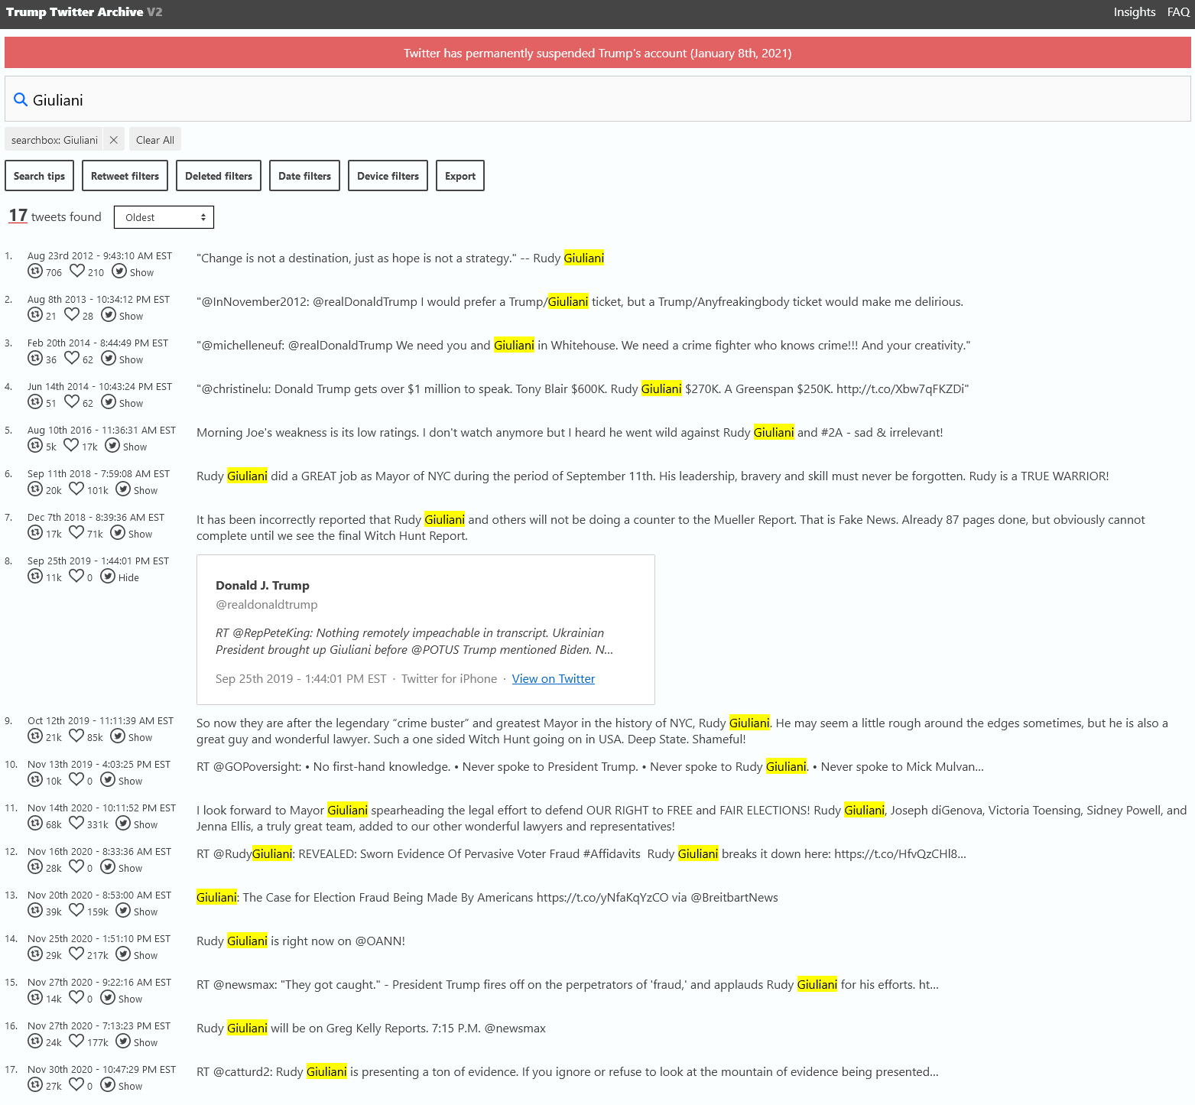The height and width of the screenshot is (1105, 1195).
Task: Click retweet icon on Aug 10th 2016 tweet
Action: click(35, 445)
